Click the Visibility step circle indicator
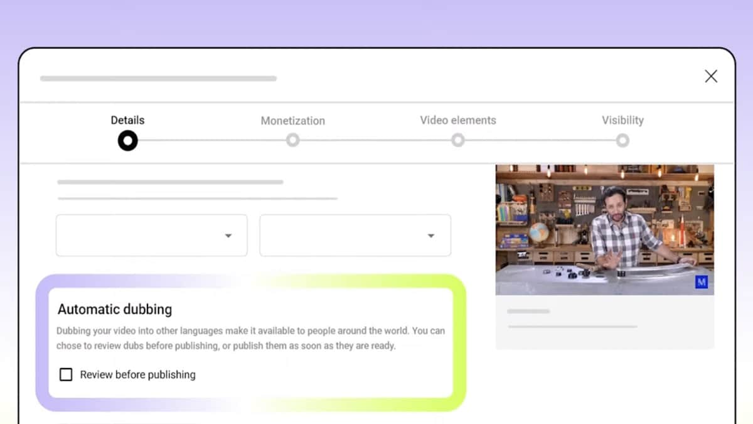Image resolution: width=753 pixels, height=424 pixels. pyautogui.click(x=622, y=141)
